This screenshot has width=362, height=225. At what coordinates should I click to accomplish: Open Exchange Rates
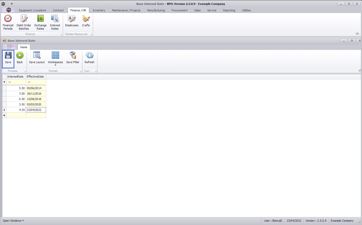[41, 22]
